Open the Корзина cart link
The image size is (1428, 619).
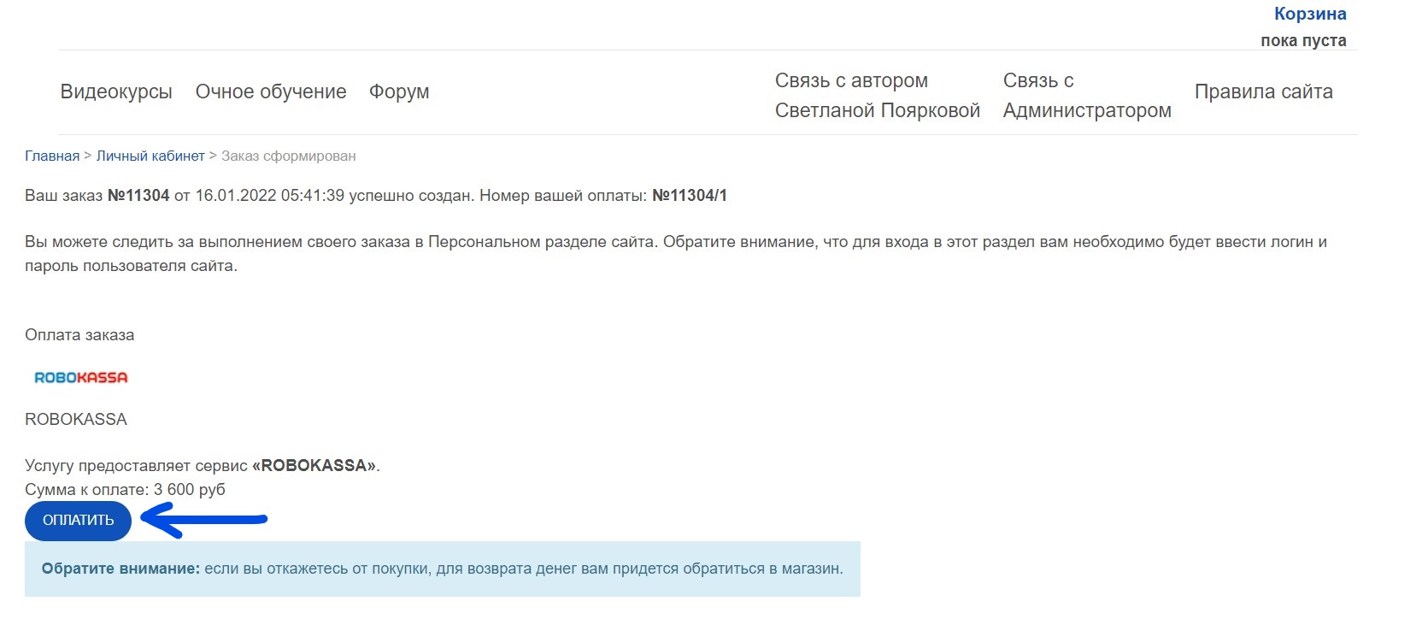(1309, 14)
